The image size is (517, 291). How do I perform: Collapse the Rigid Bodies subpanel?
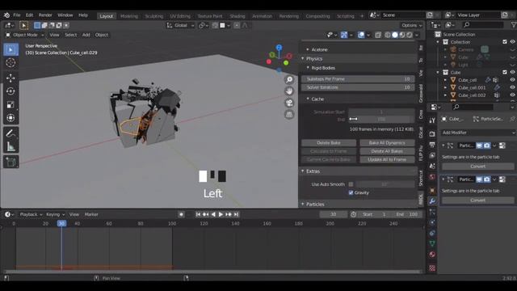tap(308, 68)
